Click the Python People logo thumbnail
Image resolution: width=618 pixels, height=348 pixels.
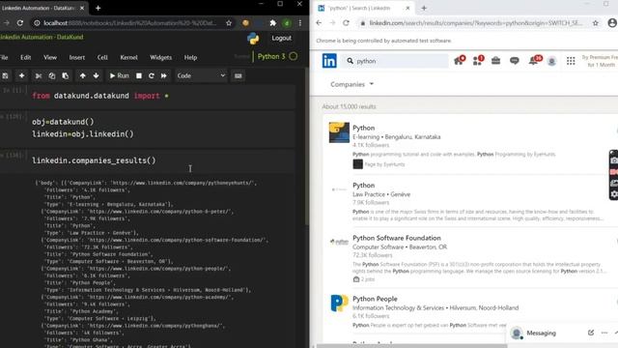point(339,304)
